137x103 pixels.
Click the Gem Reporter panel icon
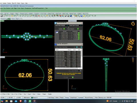(55, 23)
